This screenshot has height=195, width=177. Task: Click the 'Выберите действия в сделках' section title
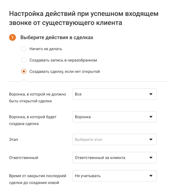point(57,37)
